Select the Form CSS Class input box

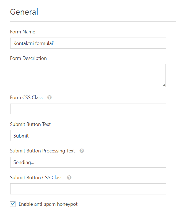point(88,109)
